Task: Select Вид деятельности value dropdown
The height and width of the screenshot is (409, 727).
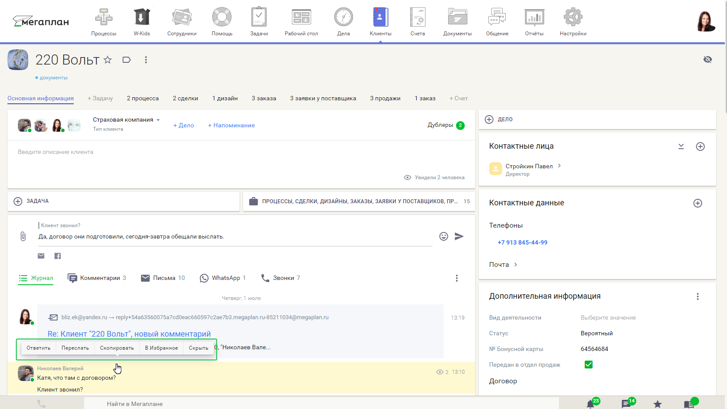Action: (608, 318)
